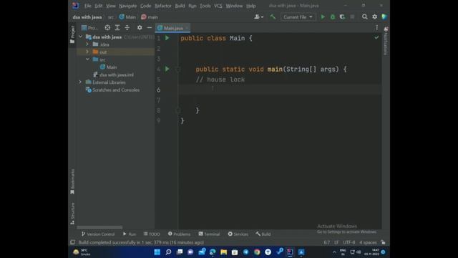Toggle the Notifications side panel

(386, 41)
